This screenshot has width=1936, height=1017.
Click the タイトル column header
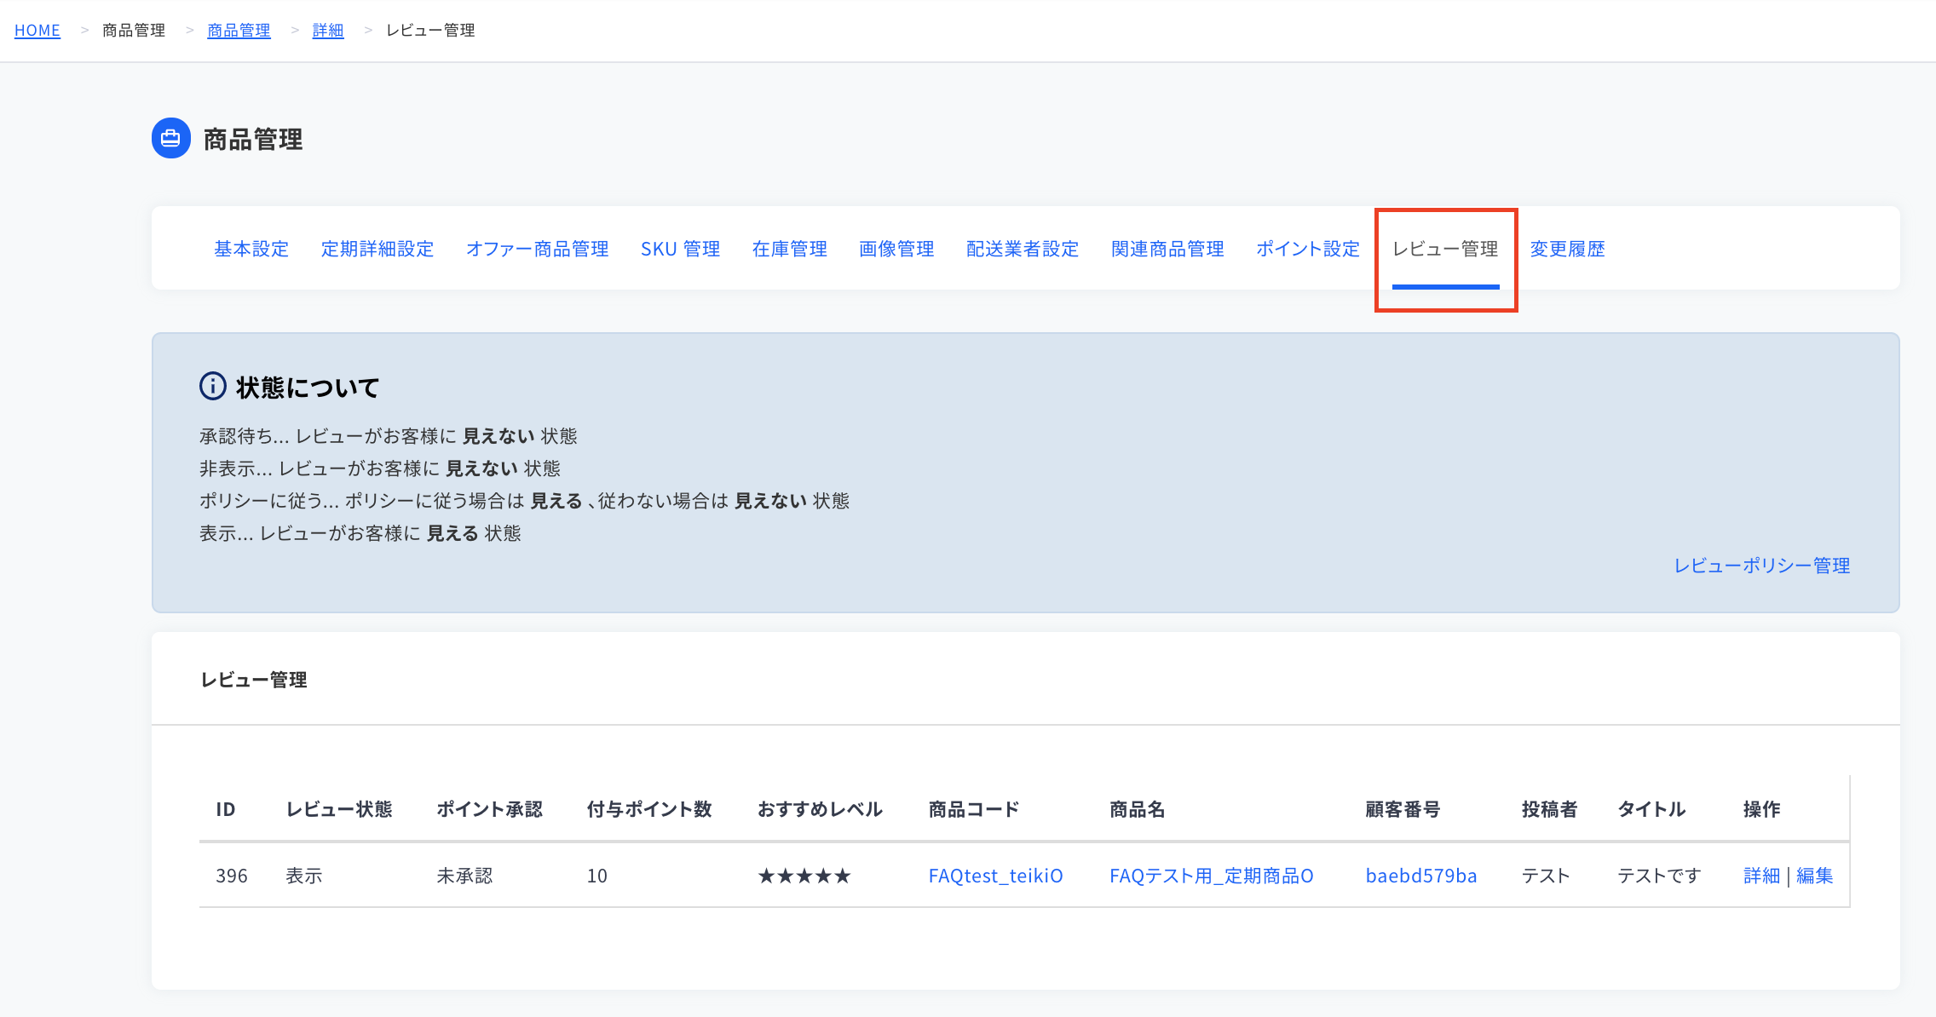[x=1652, y=809]
